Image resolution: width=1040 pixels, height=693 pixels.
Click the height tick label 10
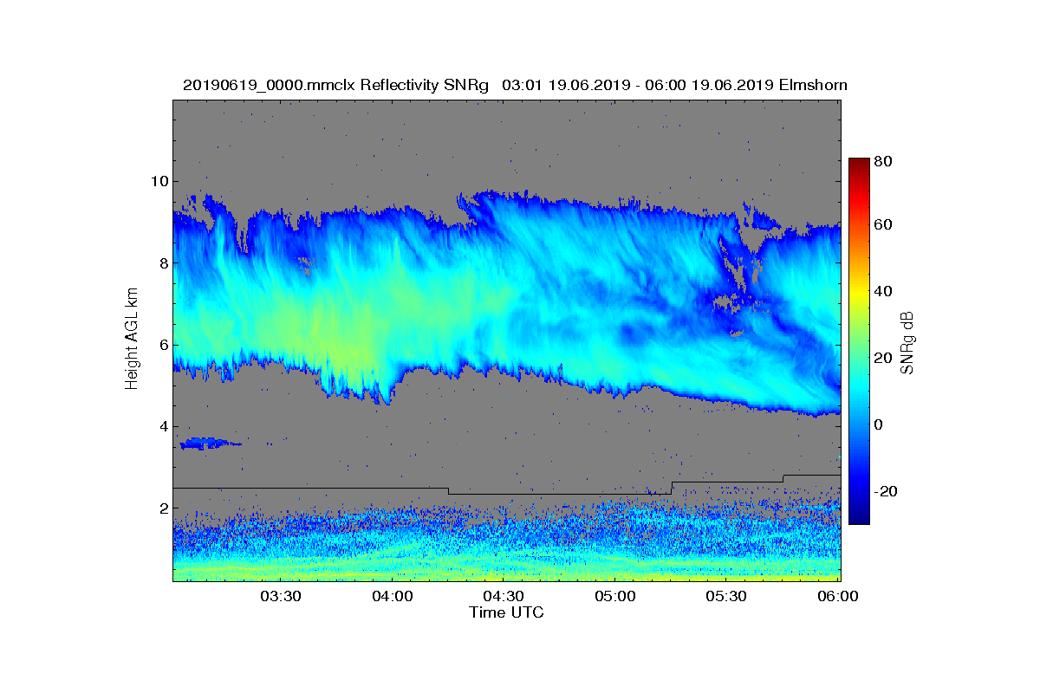(159, 181)
